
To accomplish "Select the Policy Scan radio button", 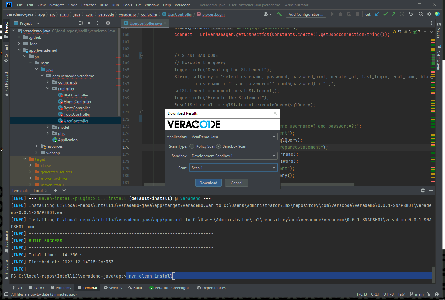I will (192, 146).
